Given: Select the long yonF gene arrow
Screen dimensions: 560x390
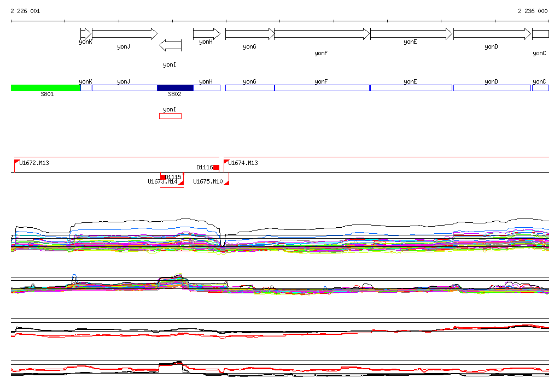Looking at the screenshot, I should pos(322,34).
